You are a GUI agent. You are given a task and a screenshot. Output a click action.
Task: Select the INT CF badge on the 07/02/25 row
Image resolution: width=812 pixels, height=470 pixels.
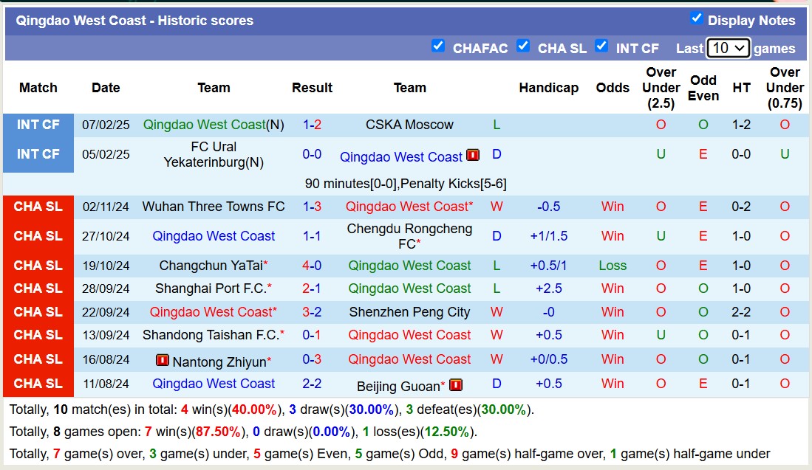point(38,124)
